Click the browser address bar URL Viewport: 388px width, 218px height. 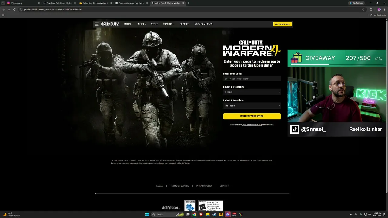(x=53, y=9)
